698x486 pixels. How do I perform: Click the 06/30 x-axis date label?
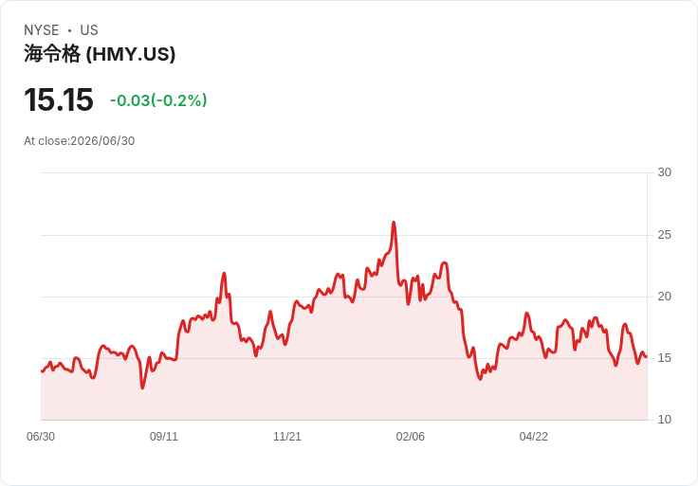click(x=41, y=436)
